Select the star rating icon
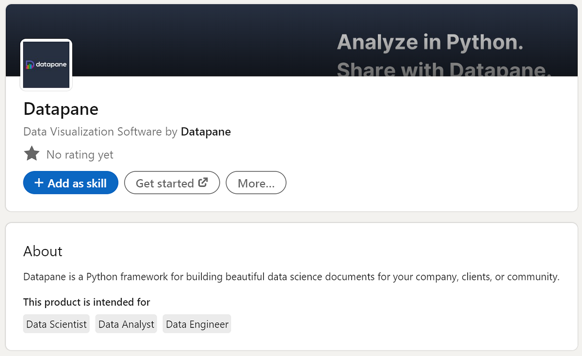 point(31,153)
